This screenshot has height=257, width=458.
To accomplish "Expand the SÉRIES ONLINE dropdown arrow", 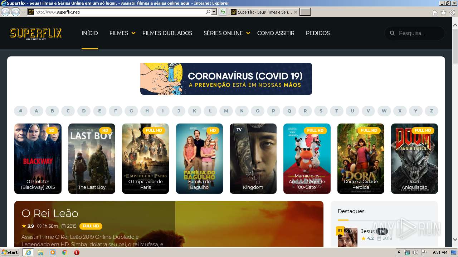I will (248, 33).
